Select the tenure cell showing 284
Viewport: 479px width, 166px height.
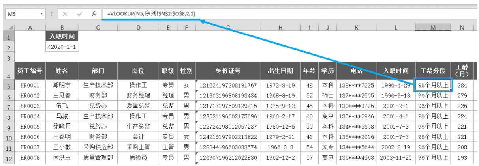[x=461, y=85]
